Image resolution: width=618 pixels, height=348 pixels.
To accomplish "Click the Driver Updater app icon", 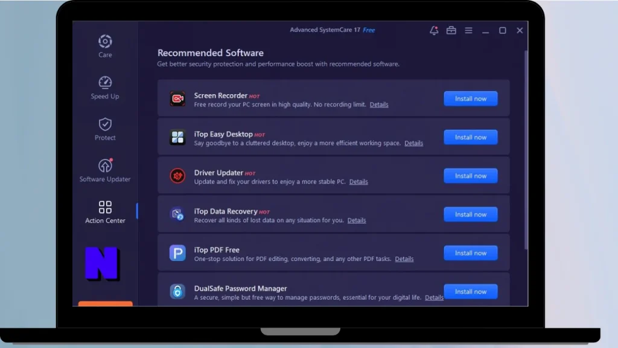I will [x=177, y=176].
